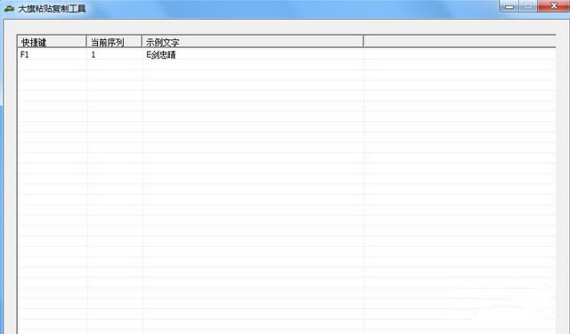570x334 pixels.
Task: Select the F1 shortcut row
Action: coord(287,54)
